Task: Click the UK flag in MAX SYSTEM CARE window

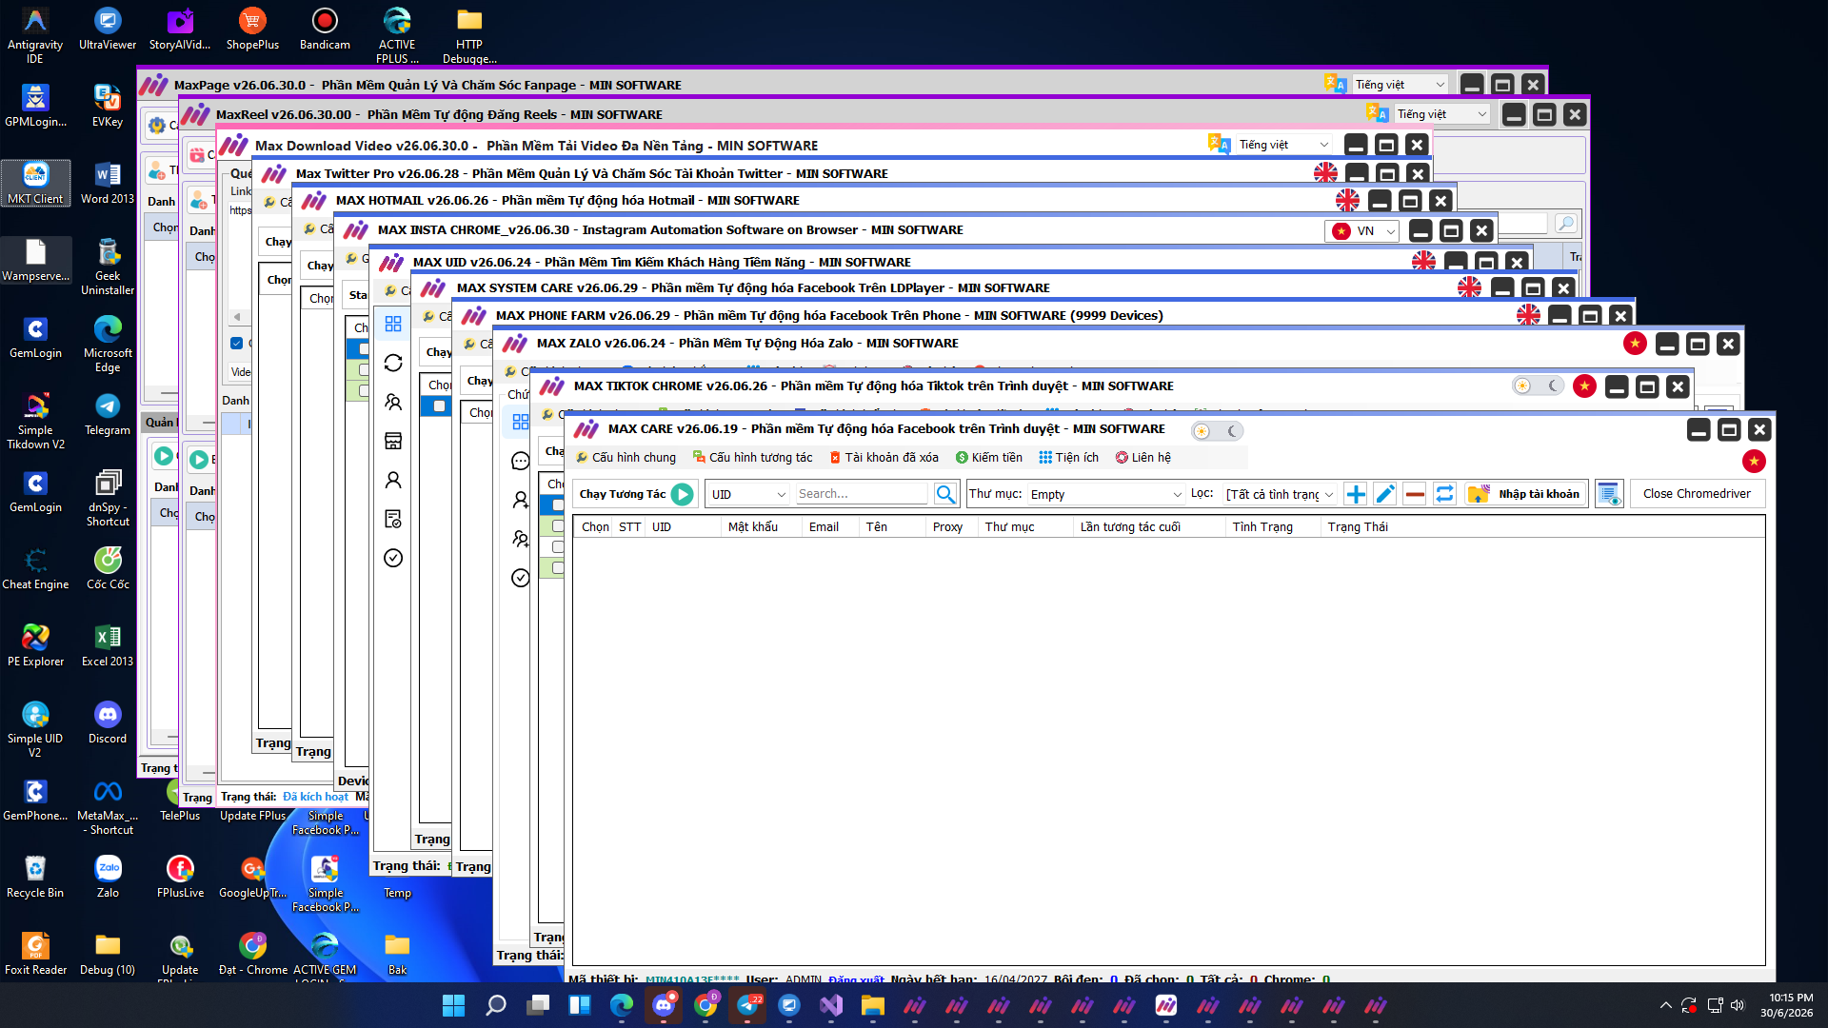Action: [x=1469, y=287]
